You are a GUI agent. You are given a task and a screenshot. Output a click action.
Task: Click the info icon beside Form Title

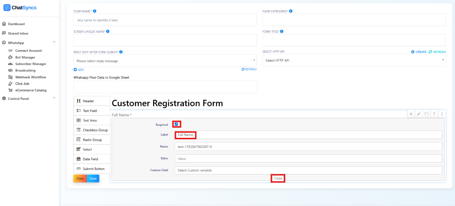pyautogui.click(x=282, y=32)
